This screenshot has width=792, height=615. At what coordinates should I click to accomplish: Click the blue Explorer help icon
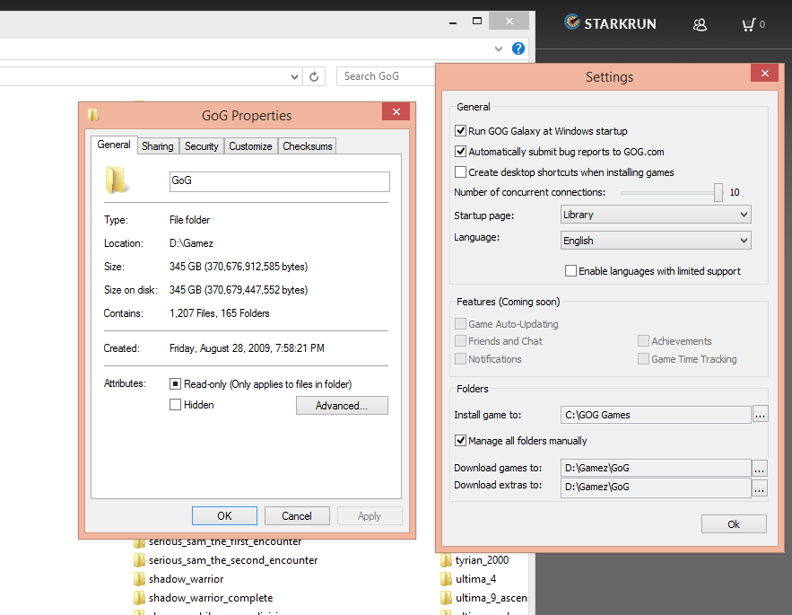coord(518,48)
